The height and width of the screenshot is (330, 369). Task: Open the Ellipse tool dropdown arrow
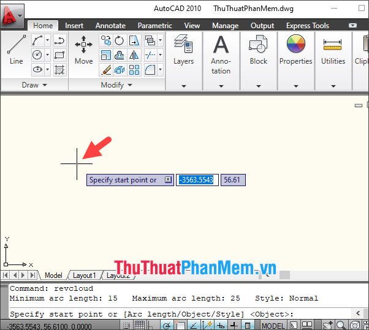click(x=47, y=70)
